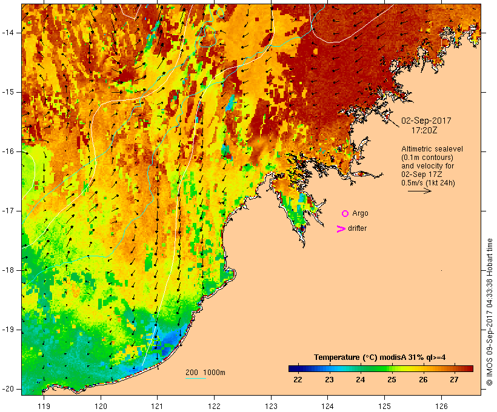Click the latitude axis label '-20'
497x412 pixels.
[x=8, y=389]
